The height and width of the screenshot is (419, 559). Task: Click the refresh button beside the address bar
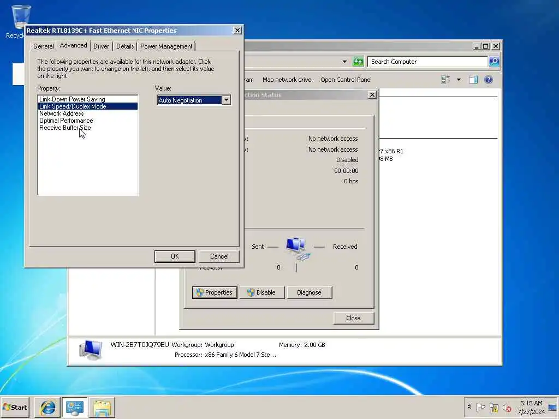tap(358, 62)
